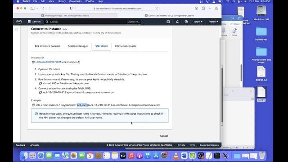The image size is (288, 162).
Task: Open the Terms footer link
Action: pyautogui.click(x=192, y=145)
